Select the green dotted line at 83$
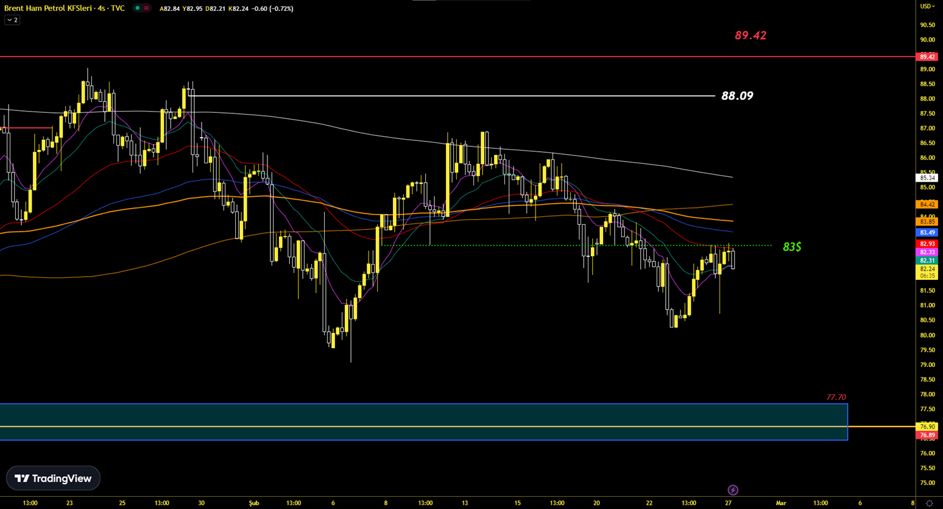The width and height of the screenshot is (943, 509). click(x=576, y=246)
